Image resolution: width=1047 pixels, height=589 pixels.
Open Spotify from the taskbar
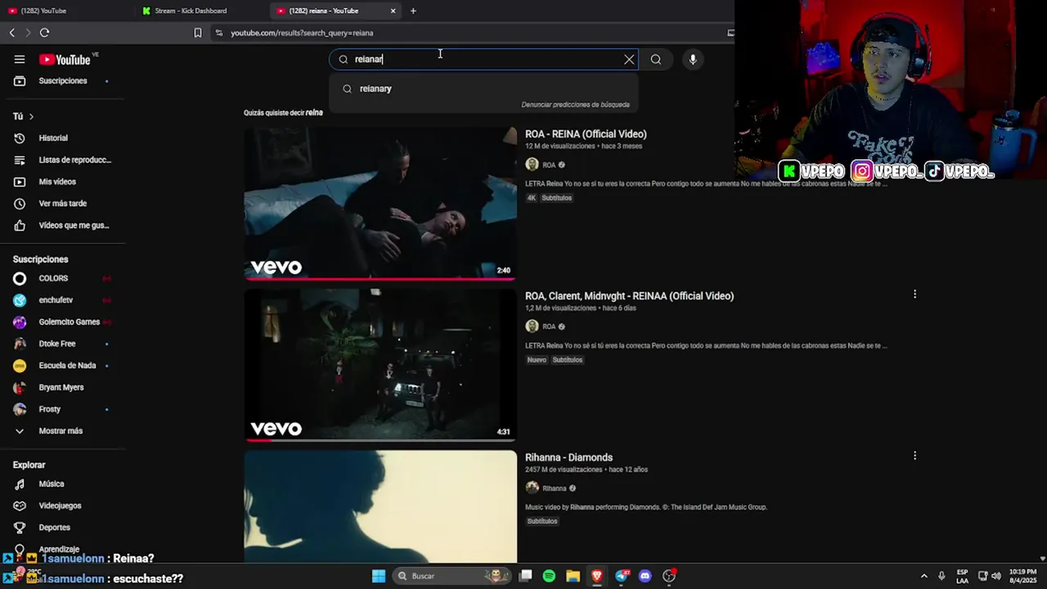click(x=549, y=576)
